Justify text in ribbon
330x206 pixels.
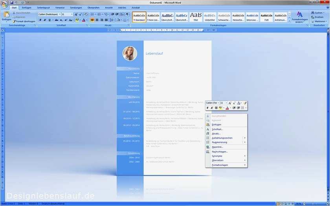pos(106,20)
